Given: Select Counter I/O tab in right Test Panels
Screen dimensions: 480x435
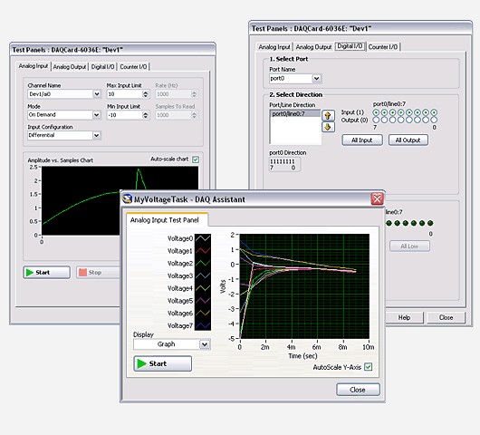Looking at the screenshot, I should (x=383, y=47).
